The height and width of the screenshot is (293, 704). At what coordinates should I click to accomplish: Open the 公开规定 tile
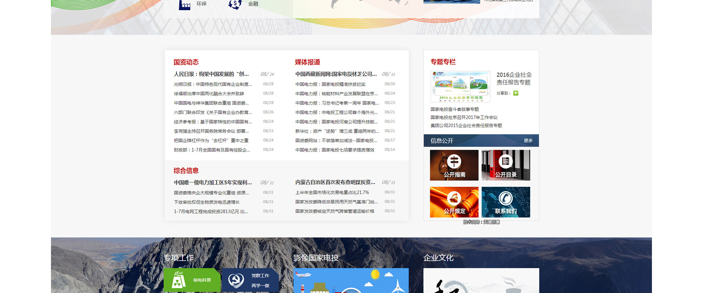click(454, 202)
